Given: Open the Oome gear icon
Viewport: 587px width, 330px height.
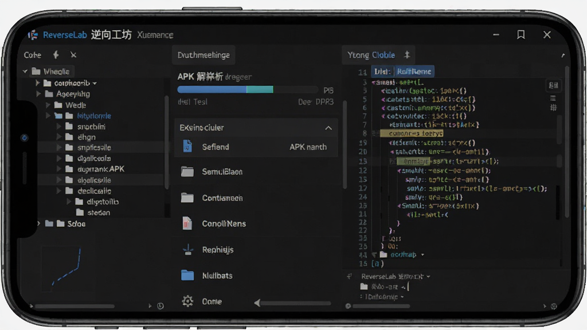Looking at the screenshot, I should point(187,301).
